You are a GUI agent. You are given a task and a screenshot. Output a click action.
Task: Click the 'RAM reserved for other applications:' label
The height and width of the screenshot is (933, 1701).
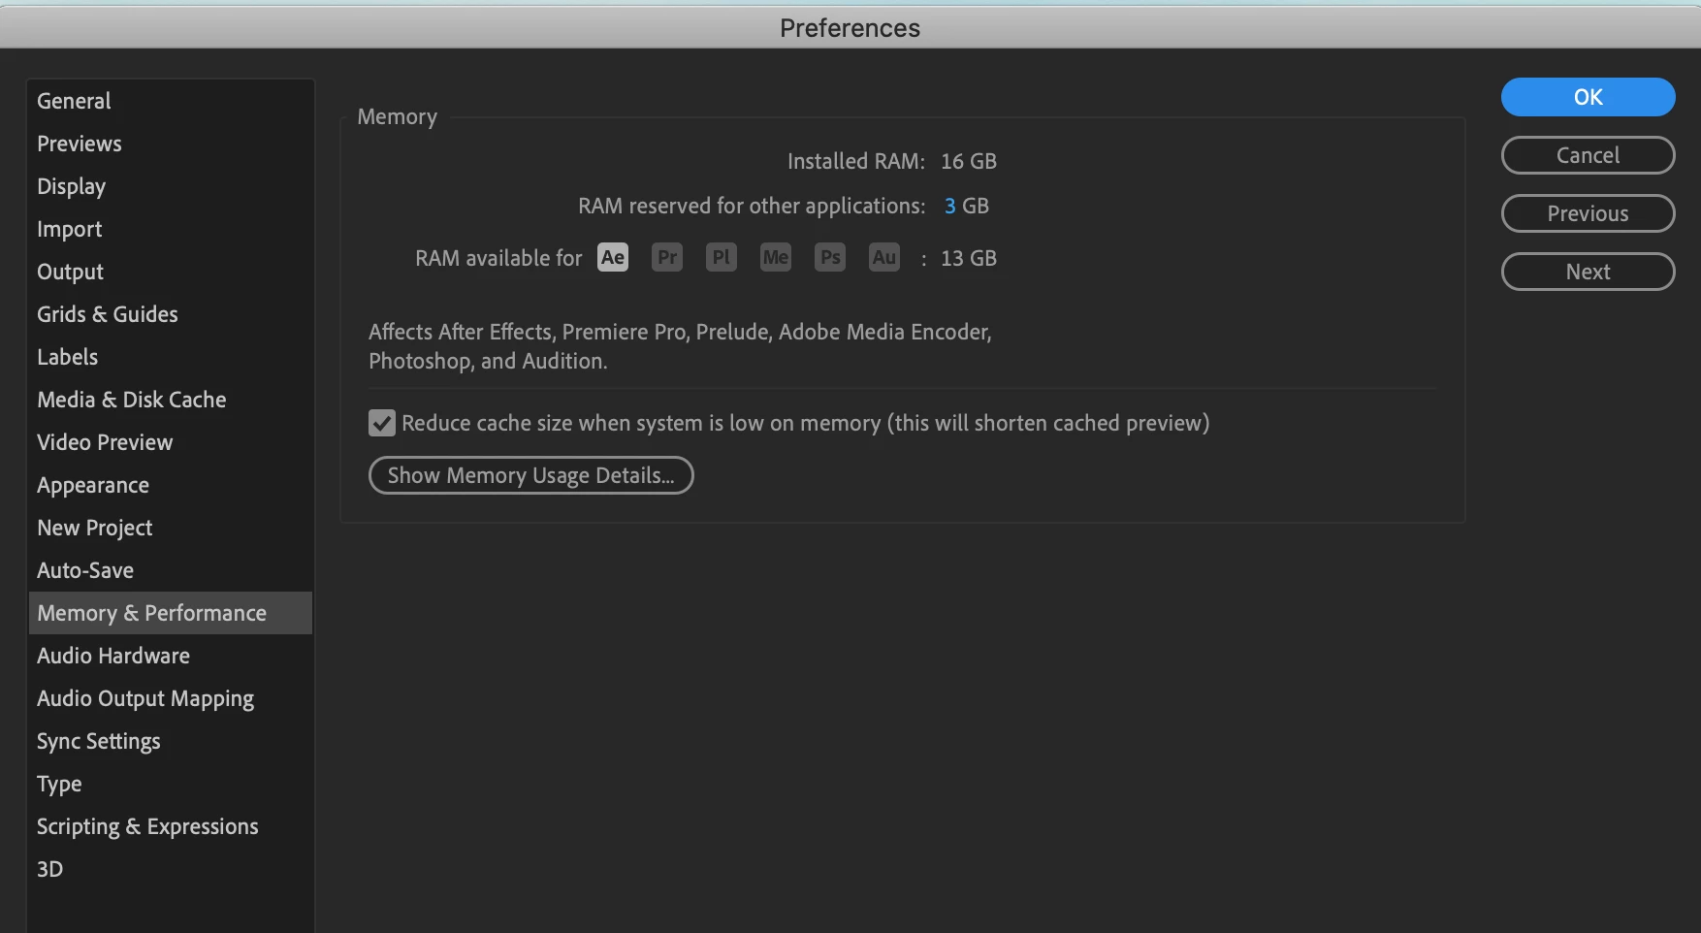tap(752, 206)
